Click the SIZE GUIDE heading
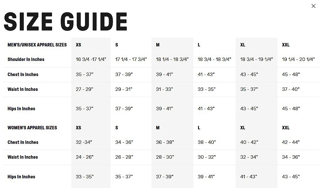 66,22
